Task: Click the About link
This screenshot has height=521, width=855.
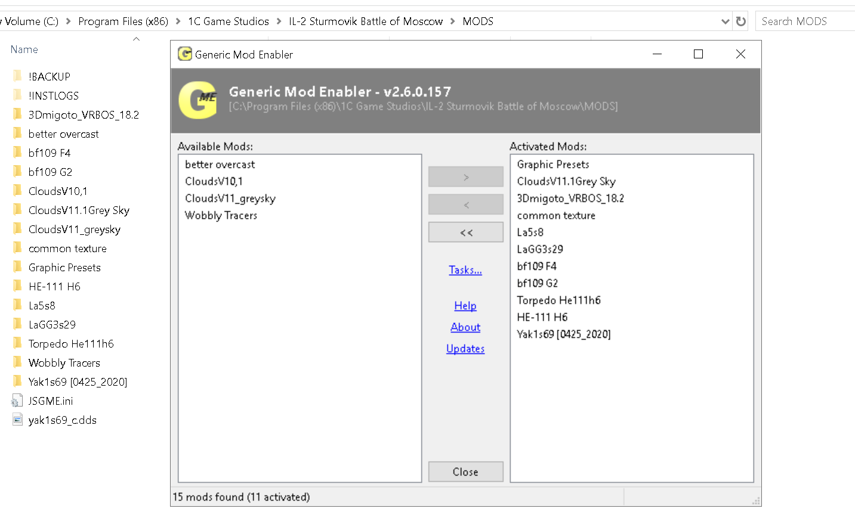Action: (x=465, y=327)
